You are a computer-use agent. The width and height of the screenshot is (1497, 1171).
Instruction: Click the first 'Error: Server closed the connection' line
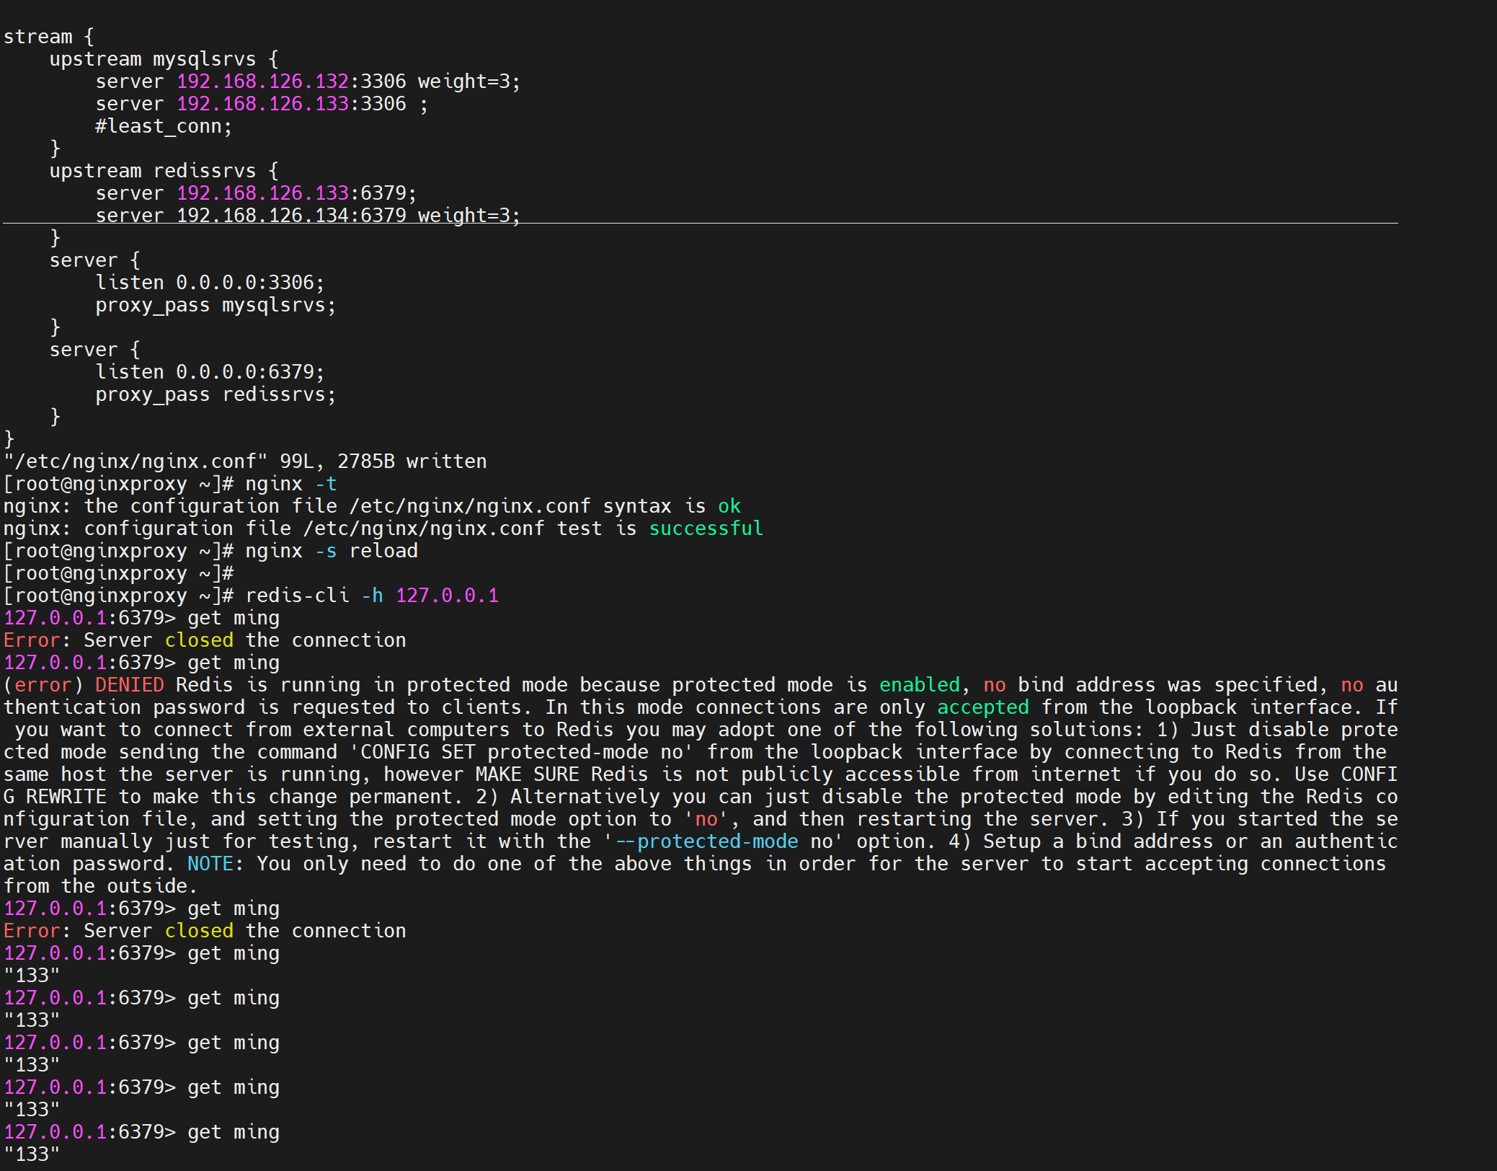205,640
